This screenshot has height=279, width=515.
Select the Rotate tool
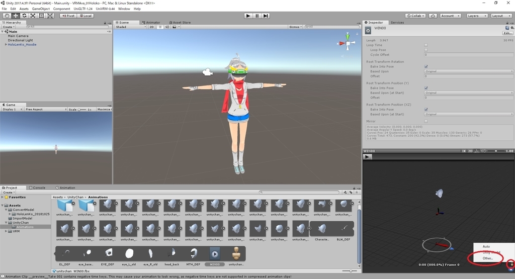coord(24,16)
